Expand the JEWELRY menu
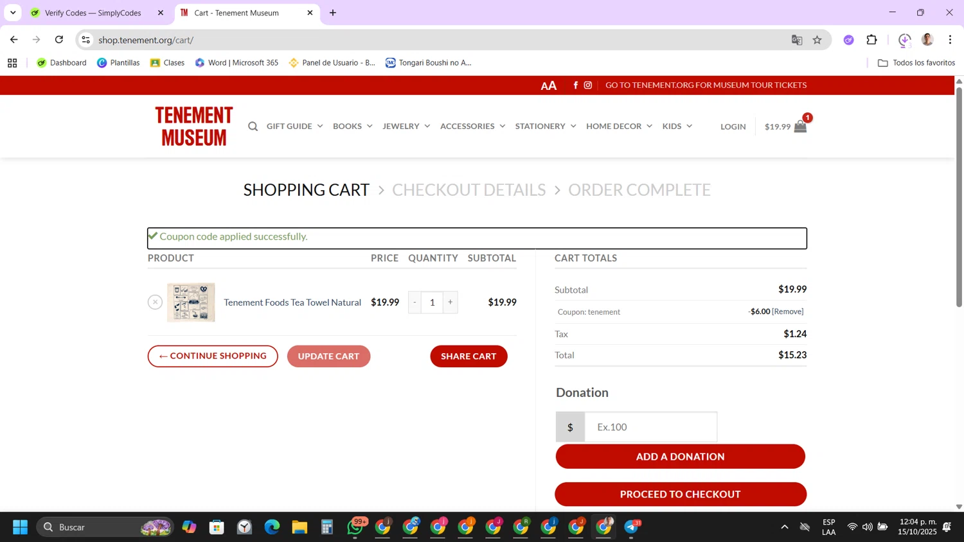Viewport: 964px width, 542px height. coord(406,127)
